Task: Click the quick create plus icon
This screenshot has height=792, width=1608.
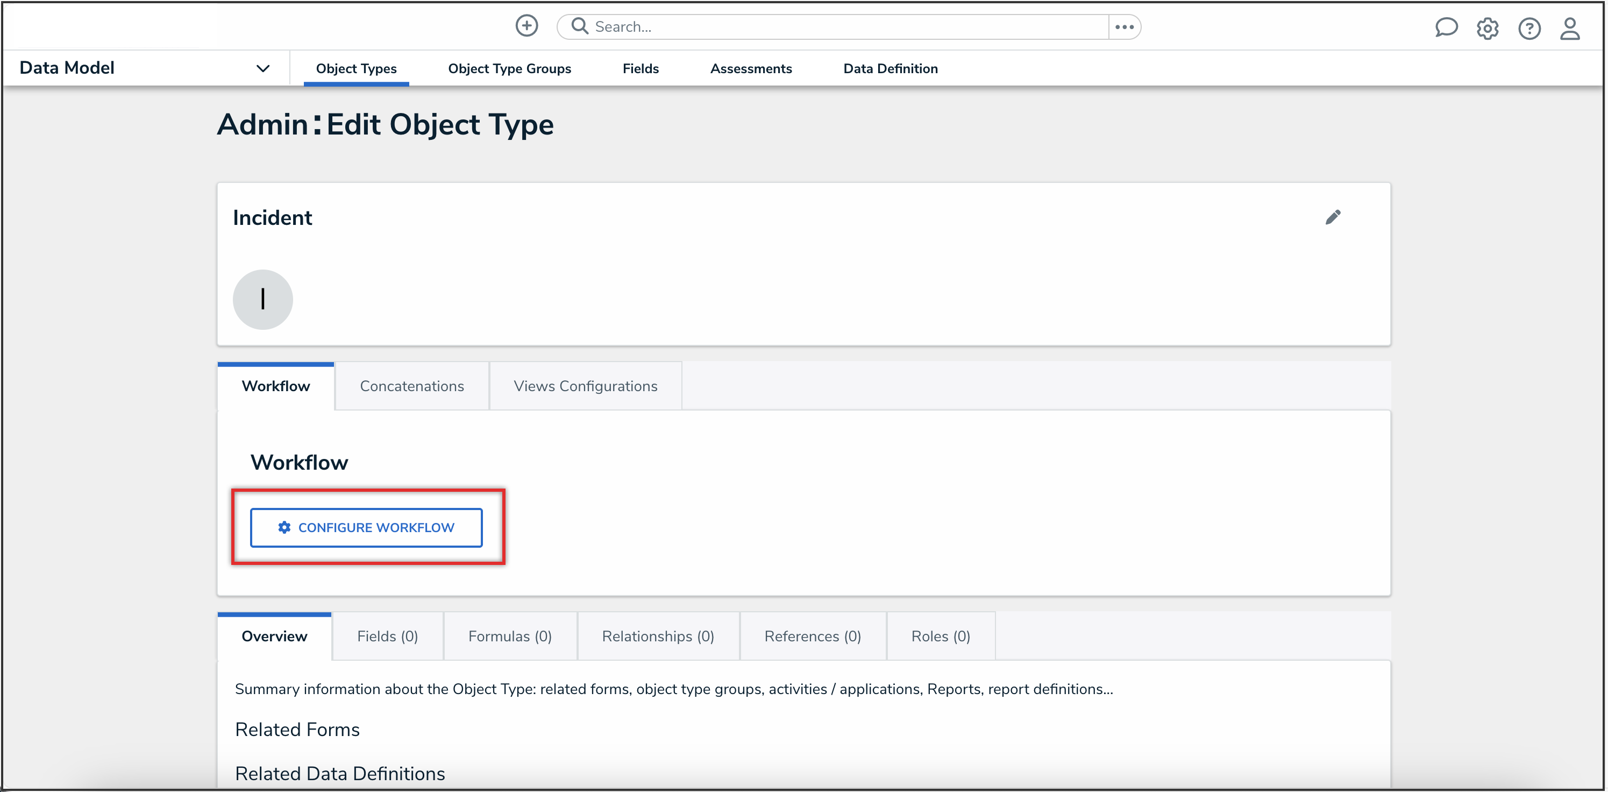Action: coord(526,26)
